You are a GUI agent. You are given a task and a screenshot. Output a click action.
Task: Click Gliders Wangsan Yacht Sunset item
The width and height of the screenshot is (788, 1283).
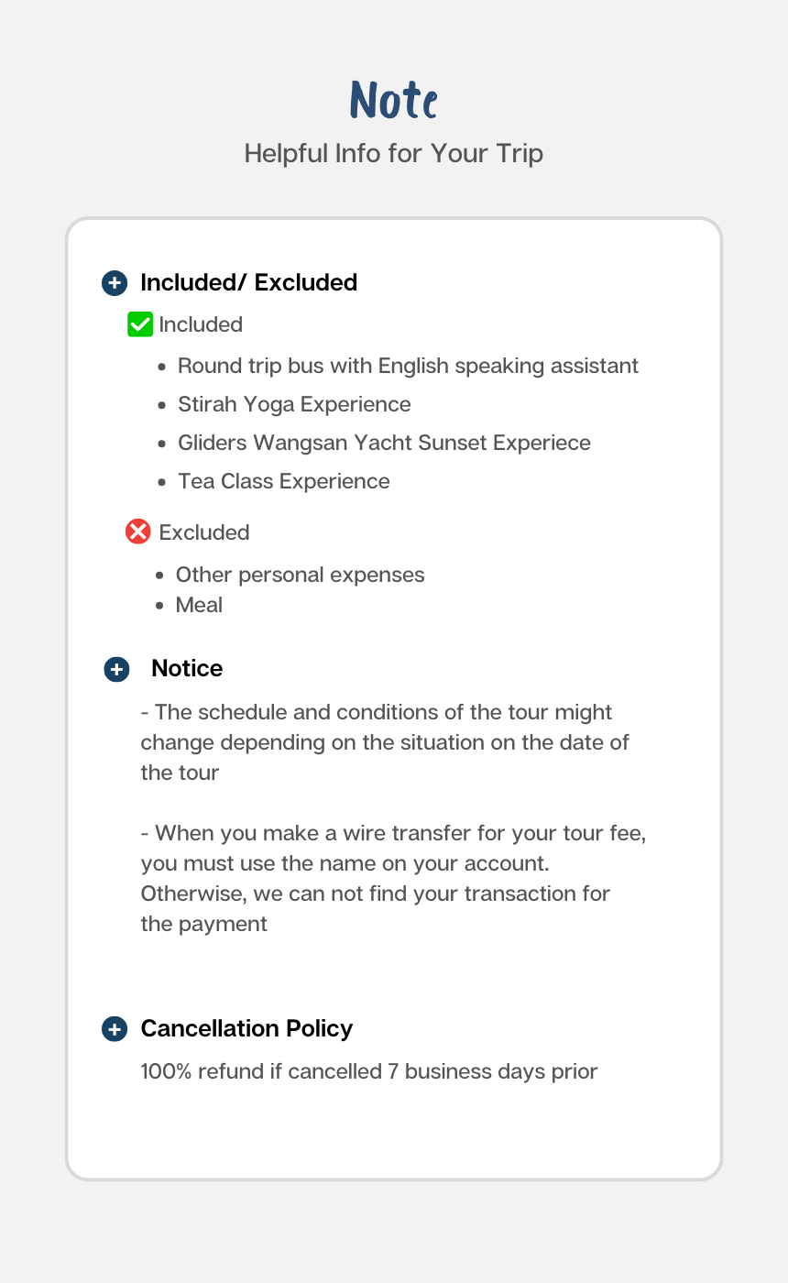click(384, 443)
